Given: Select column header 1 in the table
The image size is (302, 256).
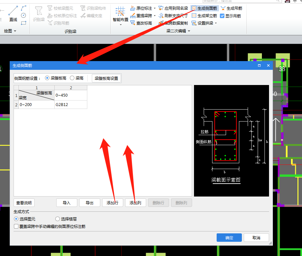Looking at the screenshot, I should [37, 88].
